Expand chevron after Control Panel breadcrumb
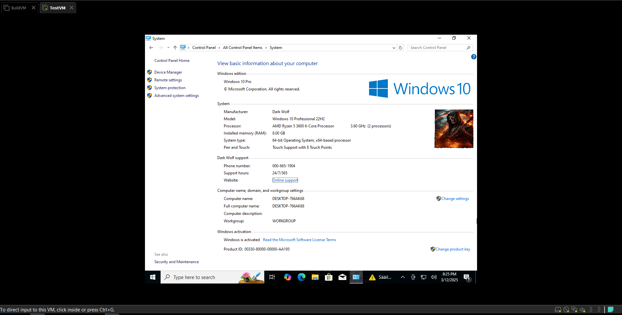 (219, 48)
